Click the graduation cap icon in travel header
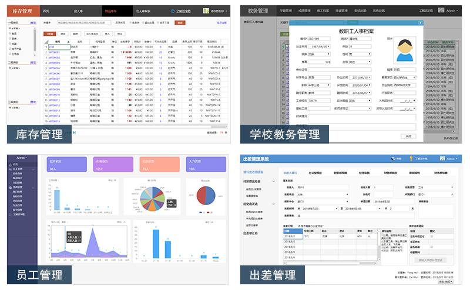Viewport: 470px width, 290px height. pos(392,159)
